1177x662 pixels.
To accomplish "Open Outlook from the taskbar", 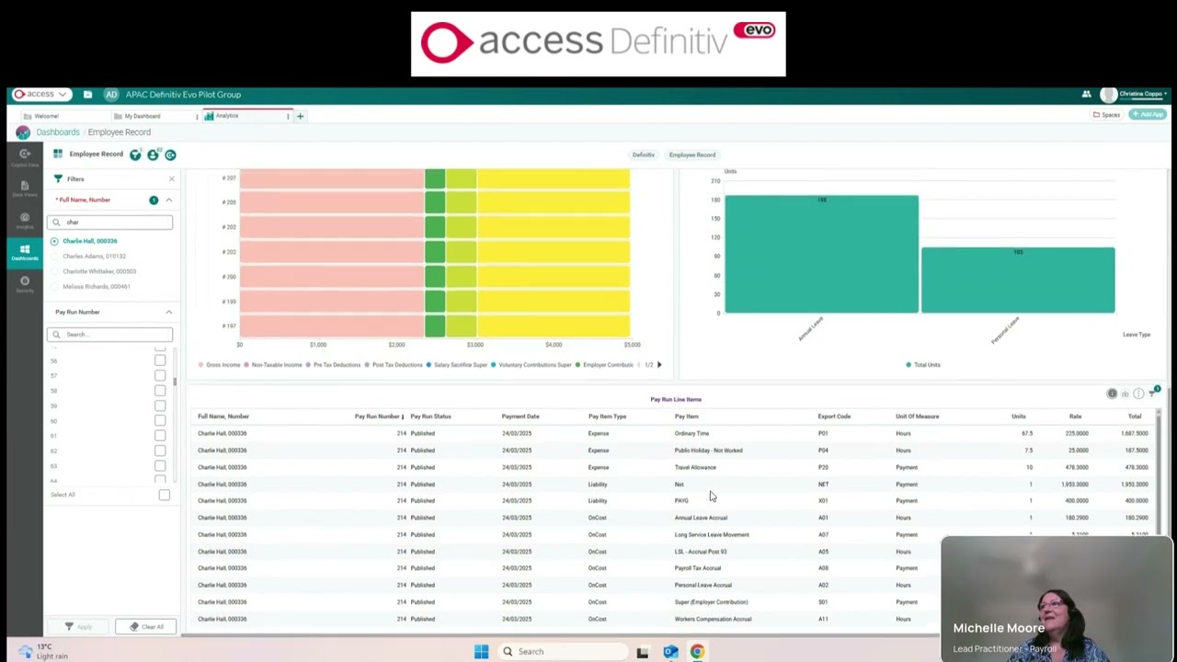I will pos(670,652).
